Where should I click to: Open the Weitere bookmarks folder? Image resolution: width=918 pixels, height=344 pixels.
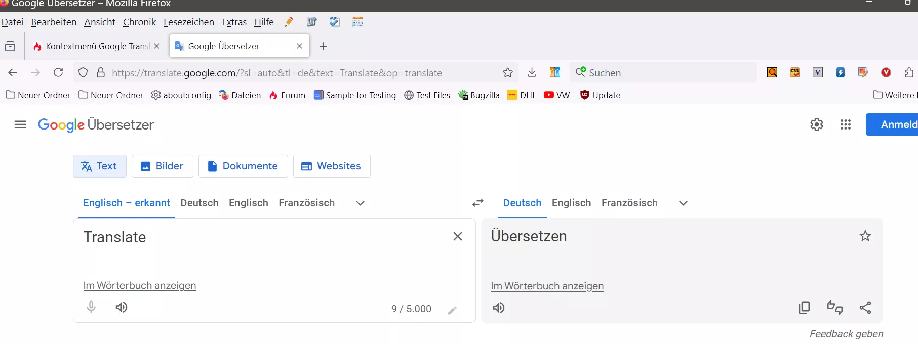(895, 95)
